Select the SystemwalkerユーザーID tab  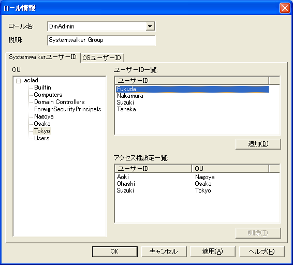(x=42, y=57)
